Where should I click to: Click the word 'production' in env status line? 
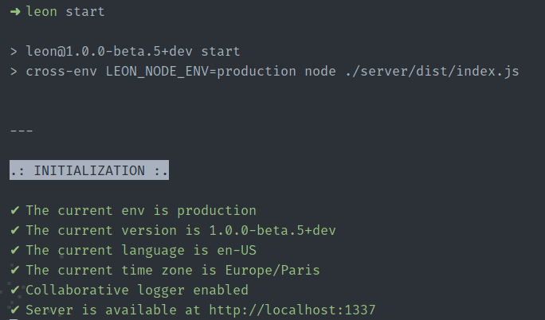tap(217, 211)
